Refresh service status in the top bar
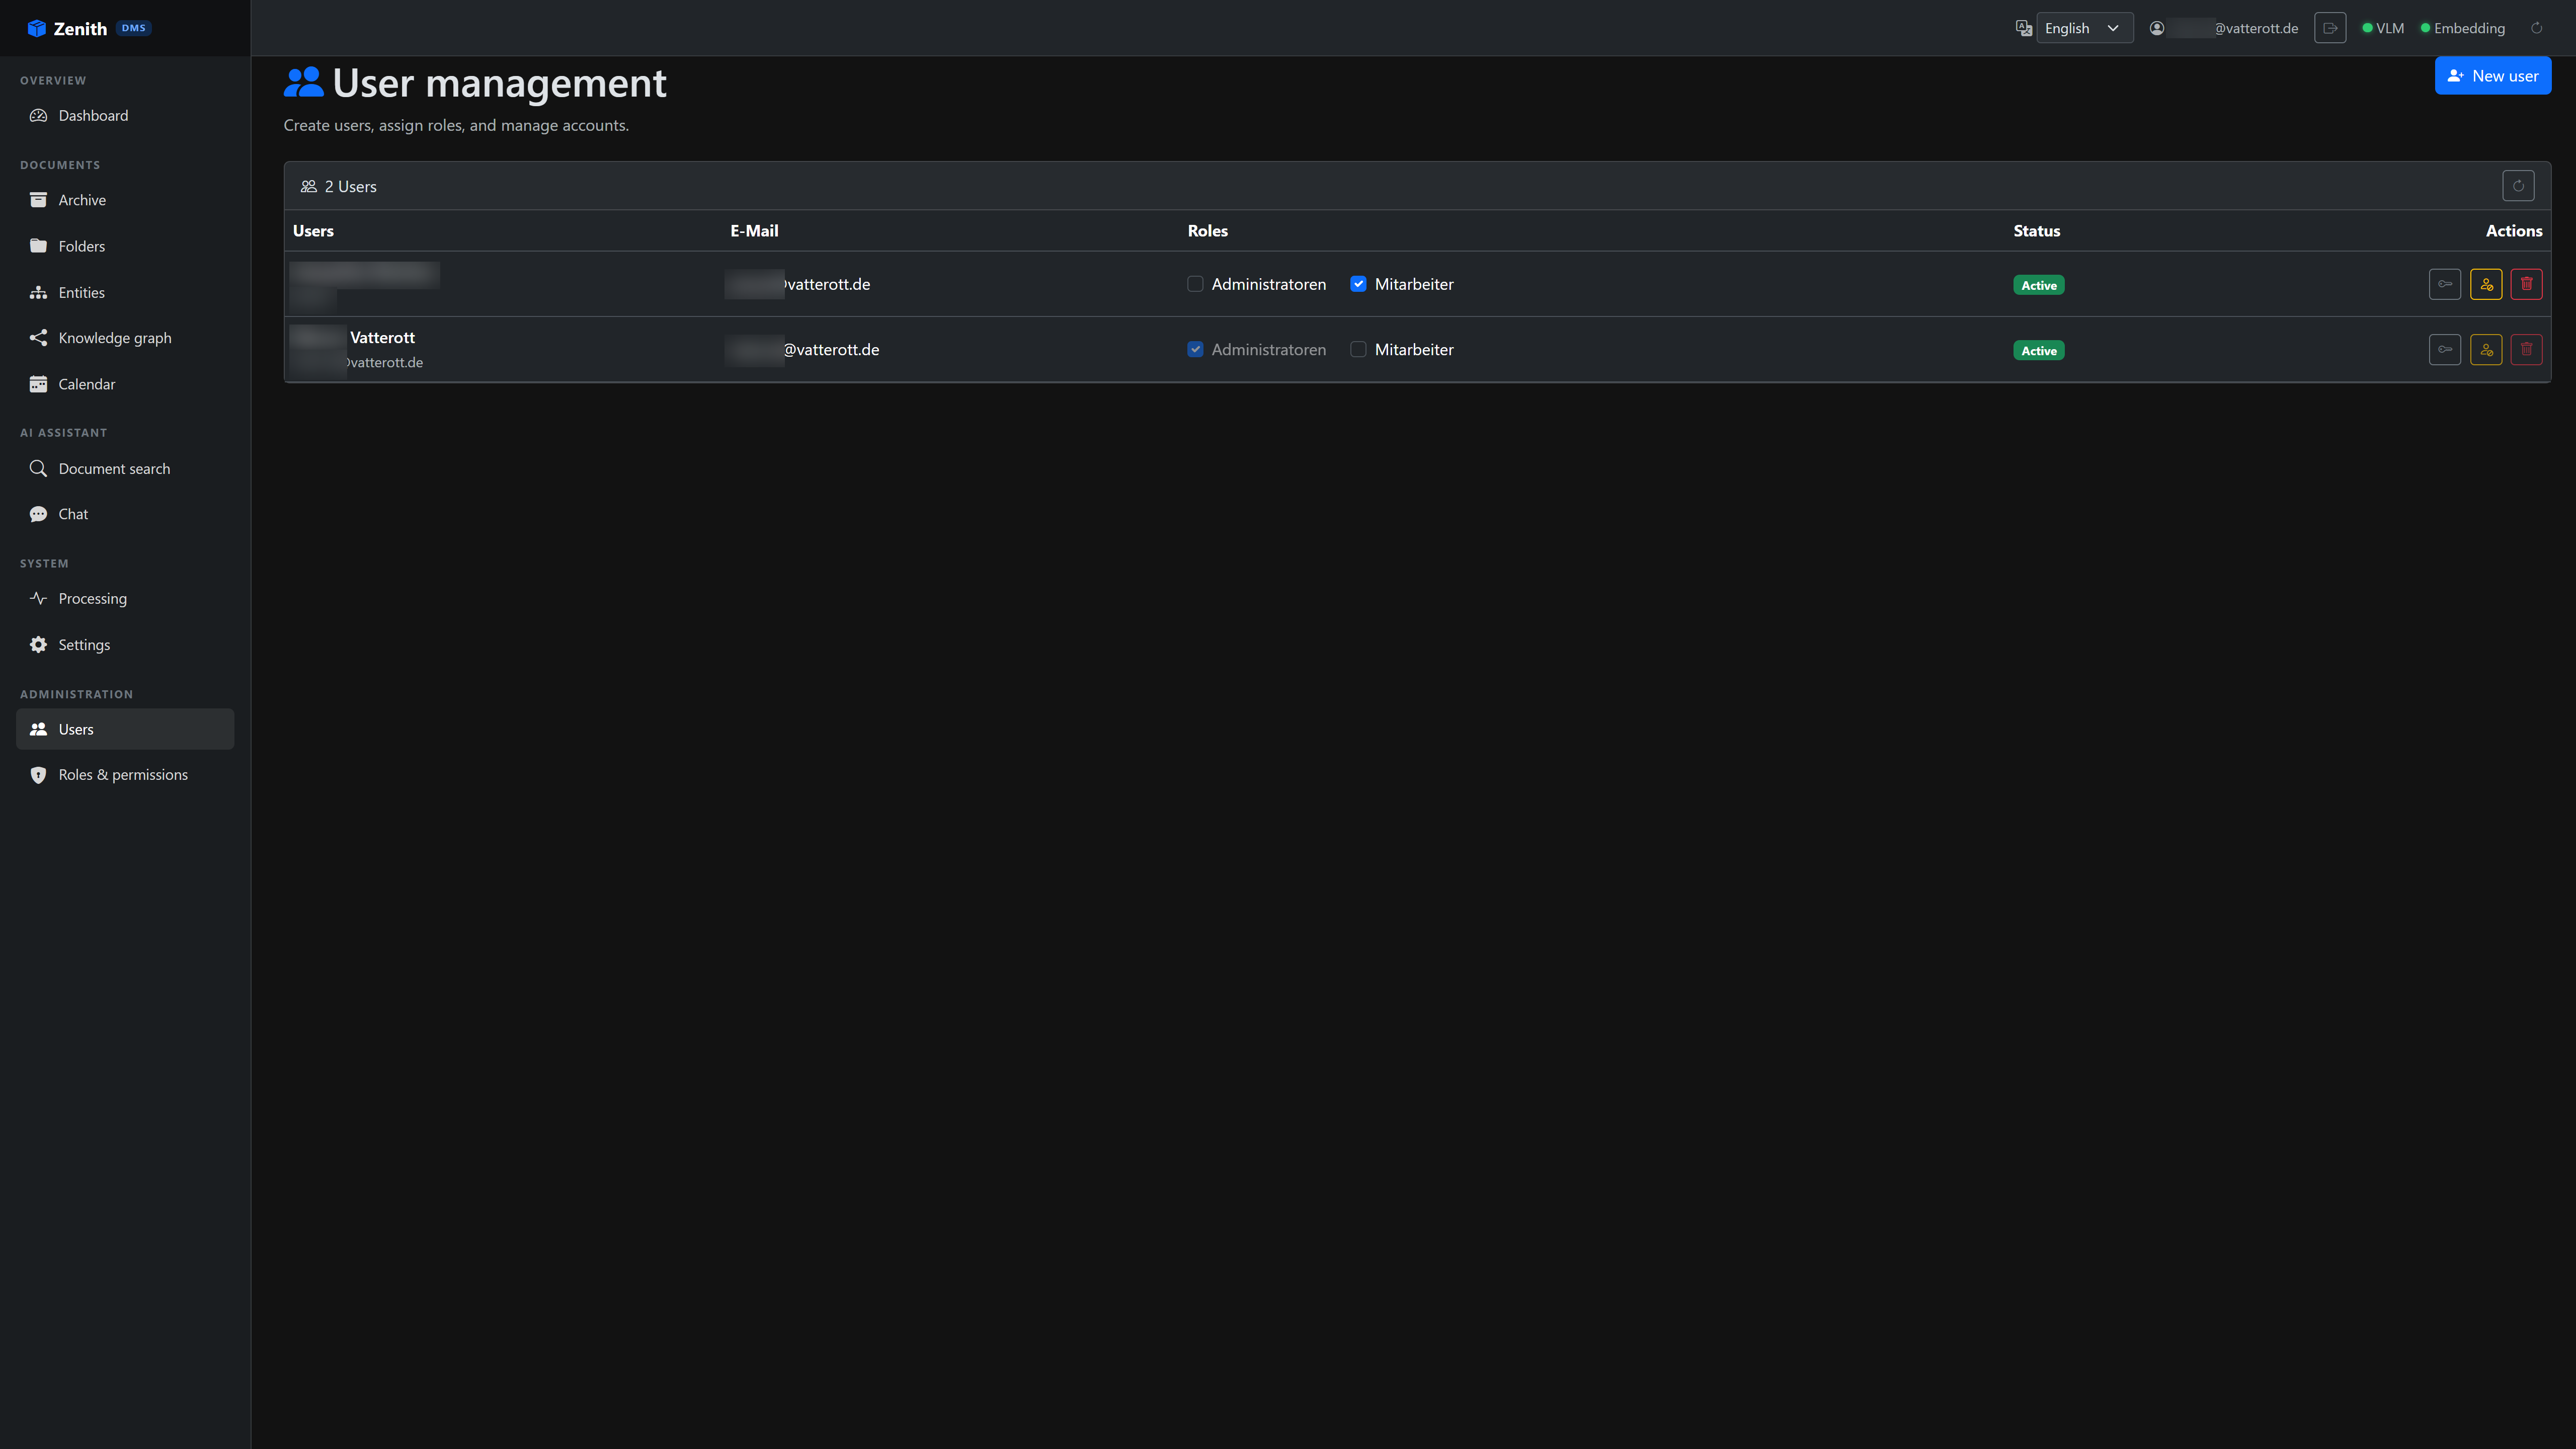This screenshot has height=1449, width=2576. (2536, 28)
